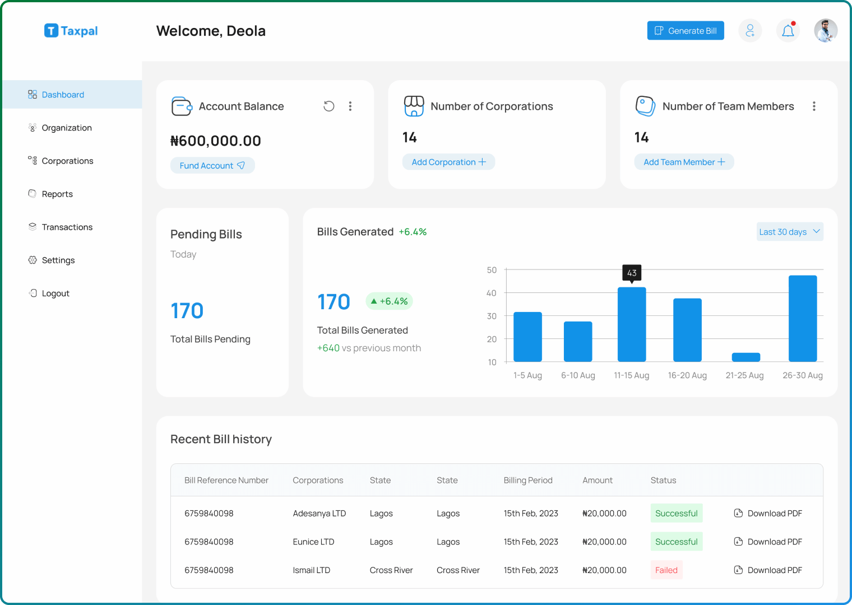Download PDF for Ismail LTD bill
852x605 pixels.
(768, 570)
